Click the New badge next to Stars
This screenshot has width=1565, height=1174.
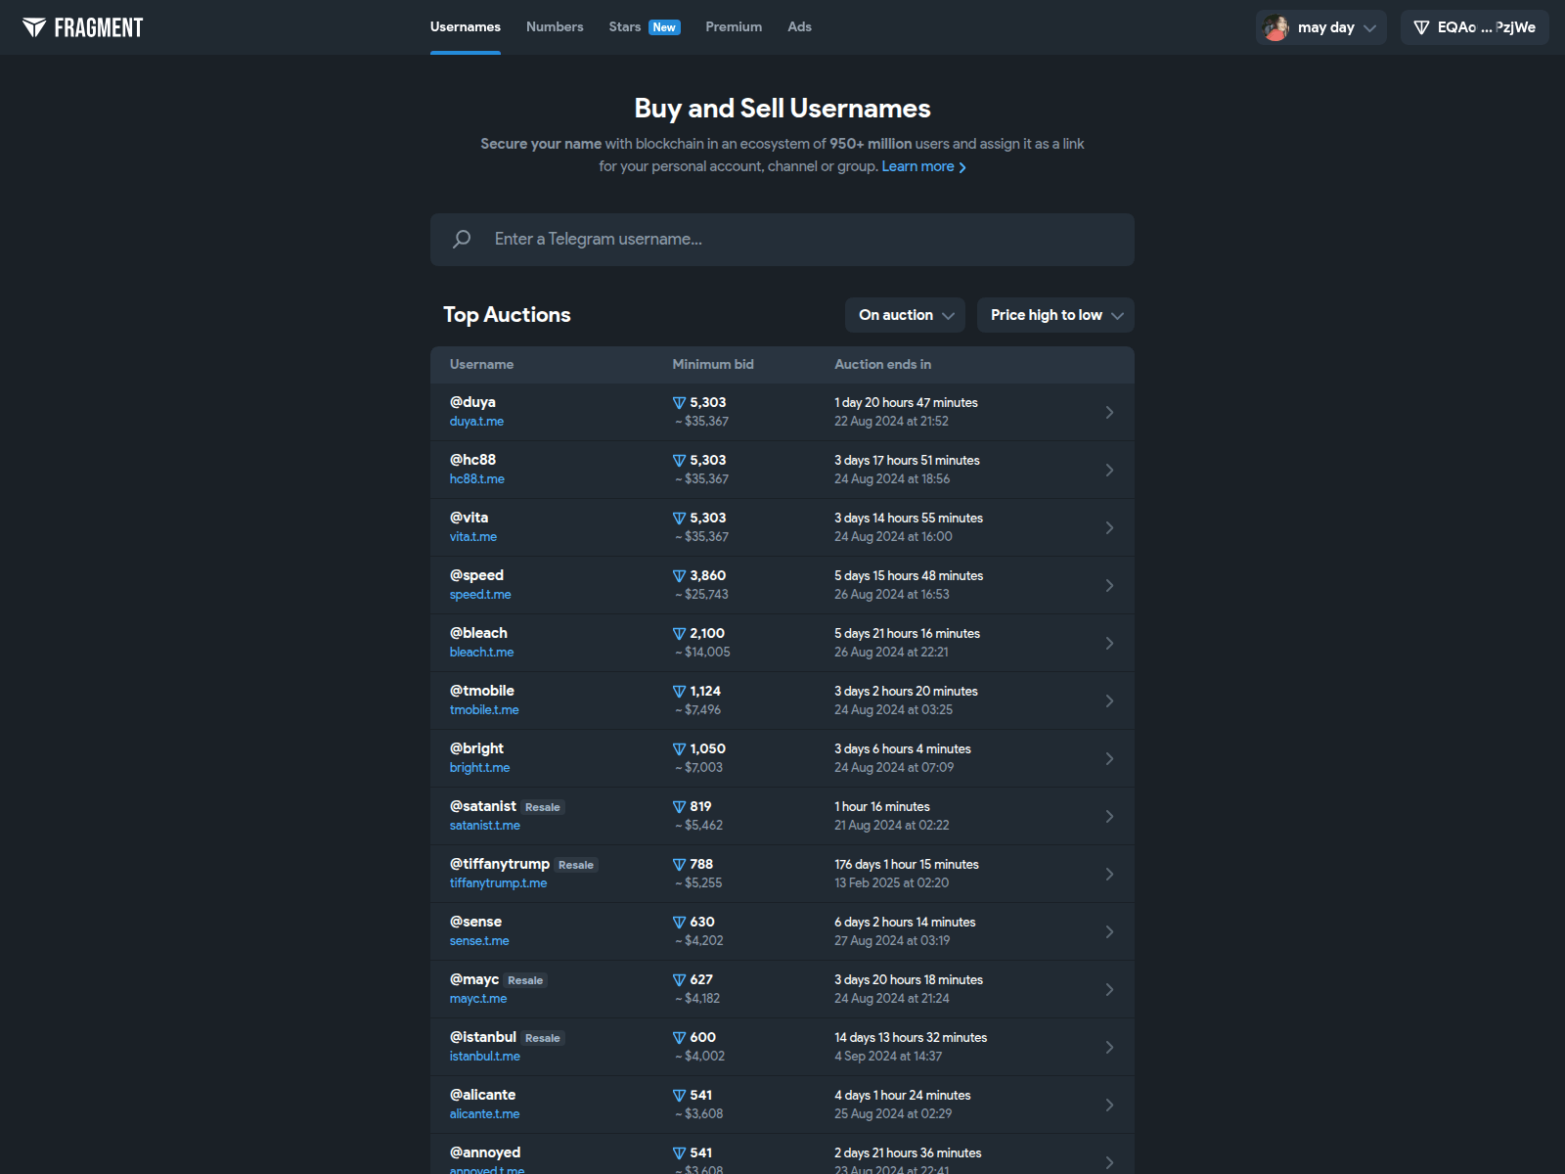coord(664,27)
